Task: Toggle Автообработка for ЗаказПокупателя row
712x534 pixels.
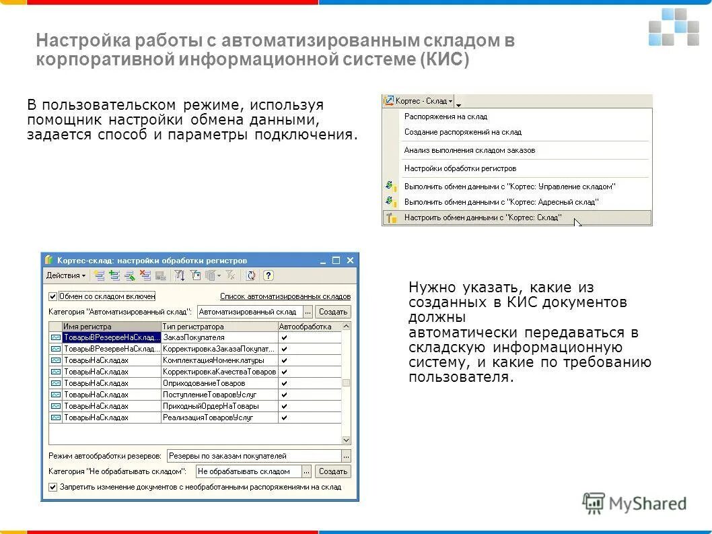Action: tap(284, 337)
